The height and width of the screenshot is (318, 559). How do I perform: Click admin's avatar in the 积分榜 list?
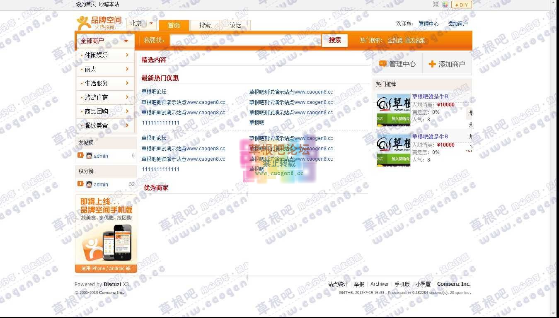coord(88,184)
